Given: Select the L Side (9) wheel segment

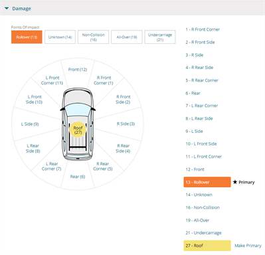Looking at the screenshot, I should pyautogui.click(x=30, y=124).
